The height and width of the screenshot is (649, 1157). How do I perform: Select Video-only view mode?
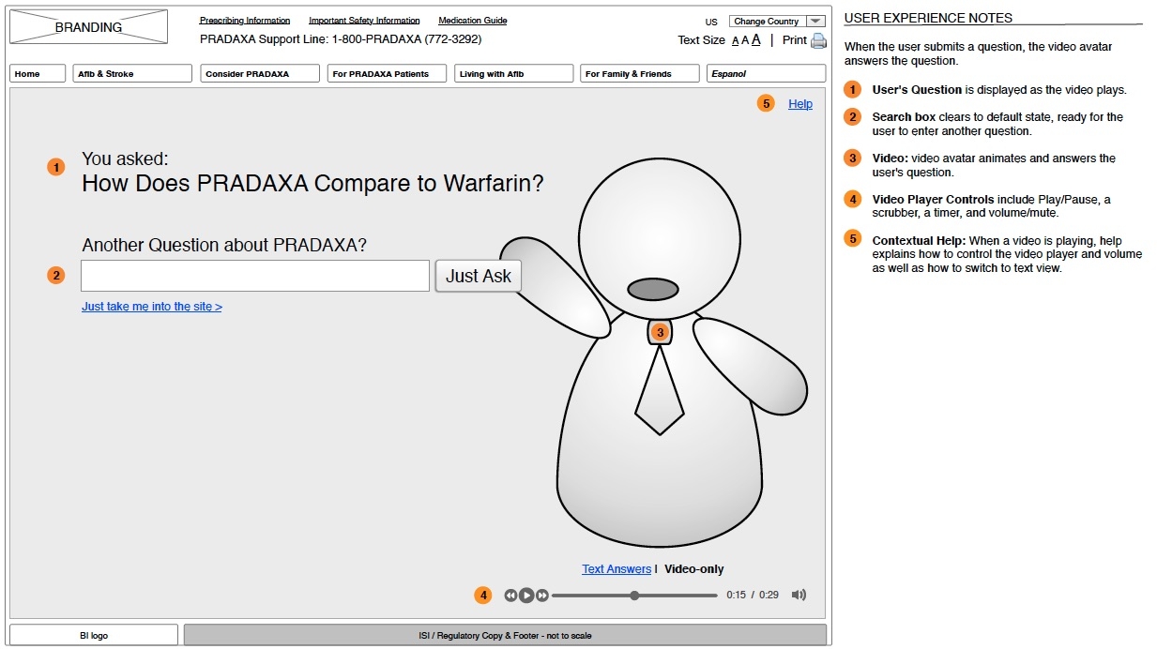point(693,569)
